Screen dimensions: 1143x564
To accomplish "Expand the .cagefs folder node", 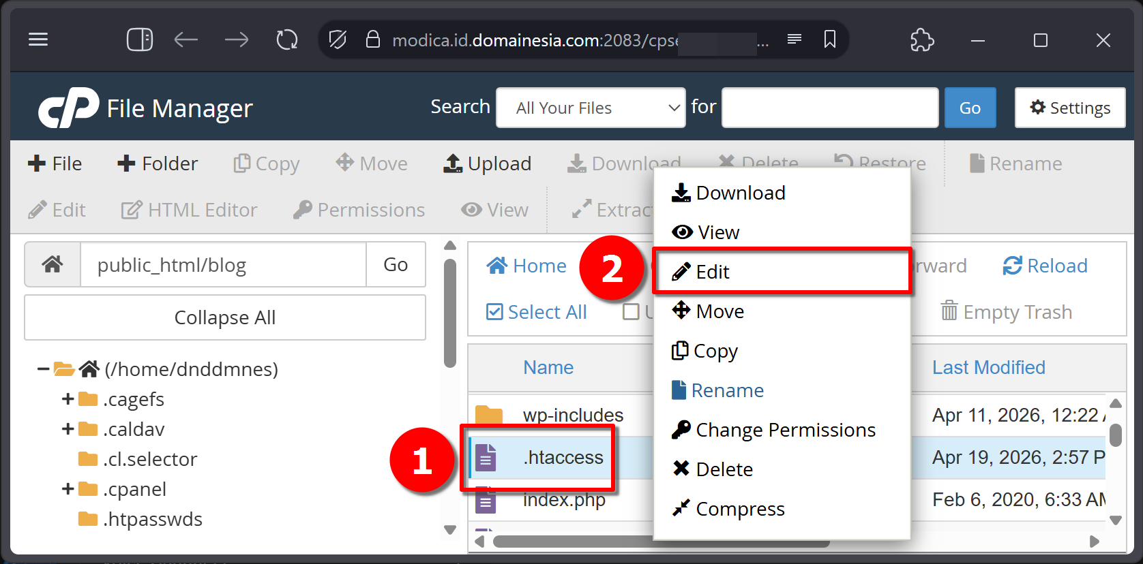I will click(x=68, y=399).
